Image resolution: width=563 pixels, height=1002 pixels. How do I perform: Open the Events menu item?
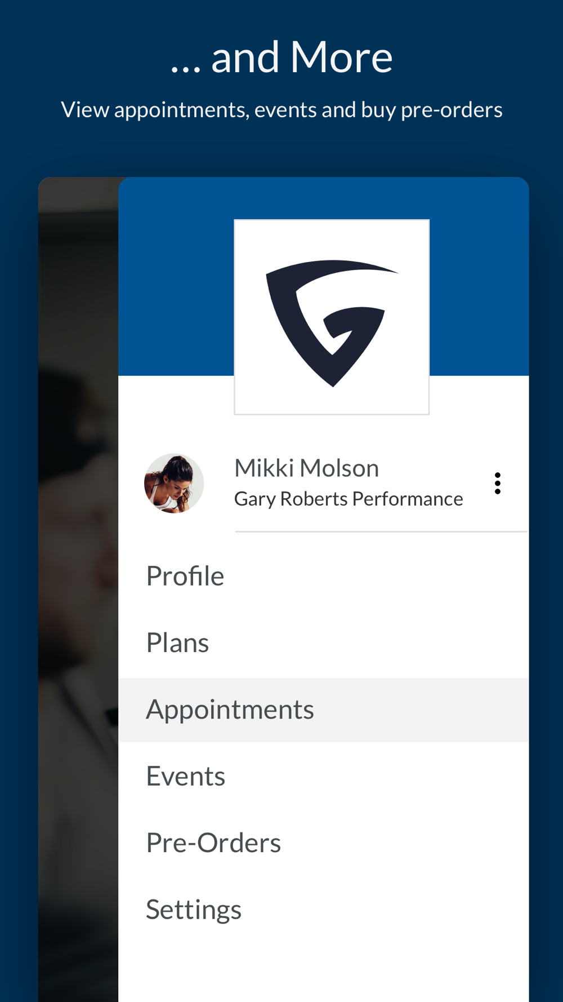click(323, 776)
